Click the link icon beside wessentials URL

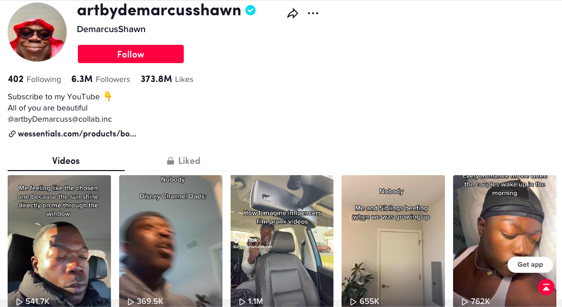[12, 134]
